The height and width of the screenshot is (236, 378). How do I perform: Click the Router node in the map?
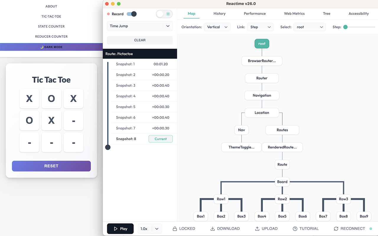click(262, 78)
